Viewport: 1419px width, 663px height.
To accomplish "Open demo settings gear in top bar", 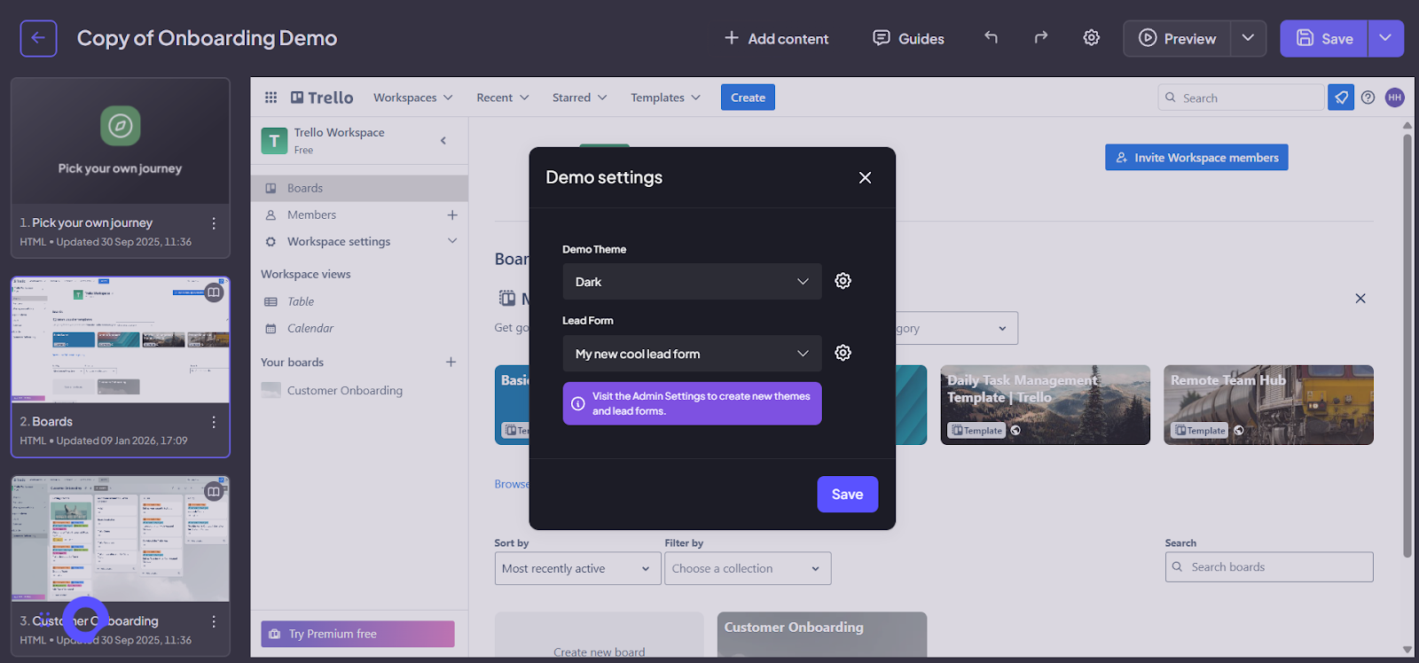I will tap(1092, 37).
